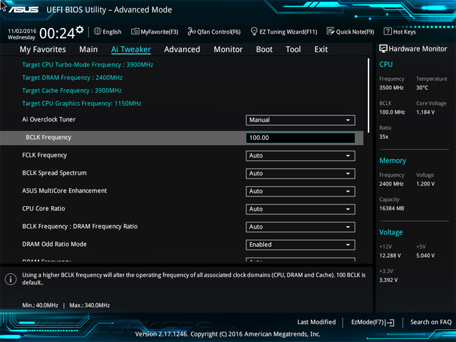Open BCLK Spread Spectrum dropdown
Image resolution: width=456 pixels, height=342 pixels.
tap(300, 174)
